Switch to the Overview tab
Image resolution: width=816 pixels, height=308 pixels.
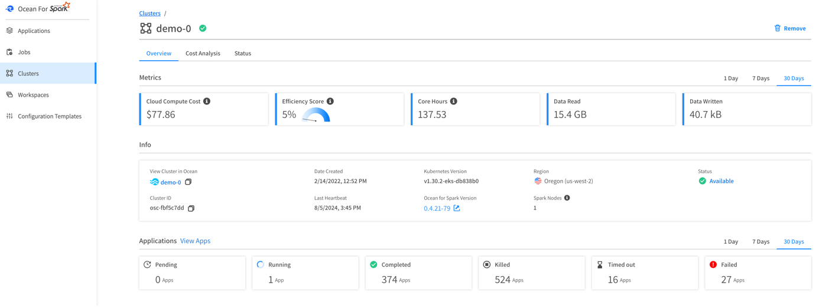(x=158, y=53)
